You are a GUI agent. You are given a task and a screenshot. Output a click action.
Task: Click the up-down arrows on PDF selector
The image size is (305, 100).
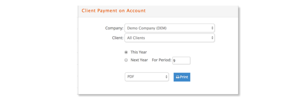tap(166, 77)
